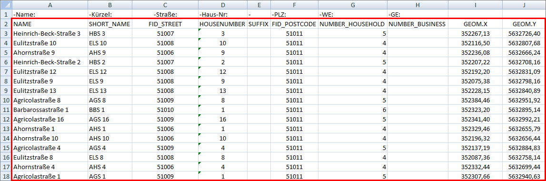Screen dimensions: 546x181
Task: Select cell Heinrich-Beck-Straße 3
Action: (50, 34)
